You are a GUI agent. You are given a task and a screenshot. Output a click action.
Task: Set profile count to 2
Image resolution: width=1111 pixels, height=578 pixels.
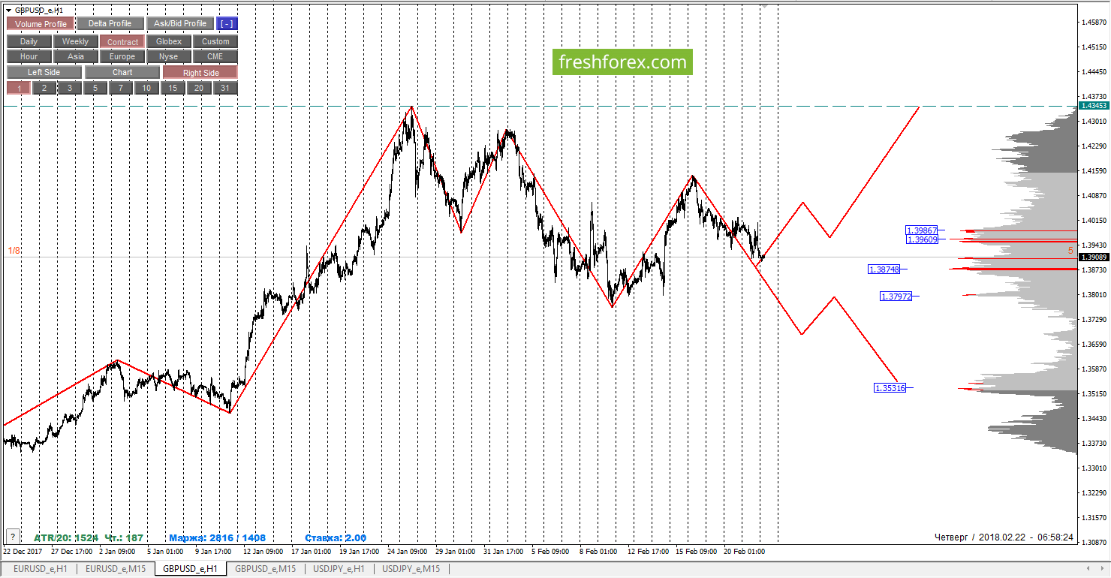tap(44, 88)
